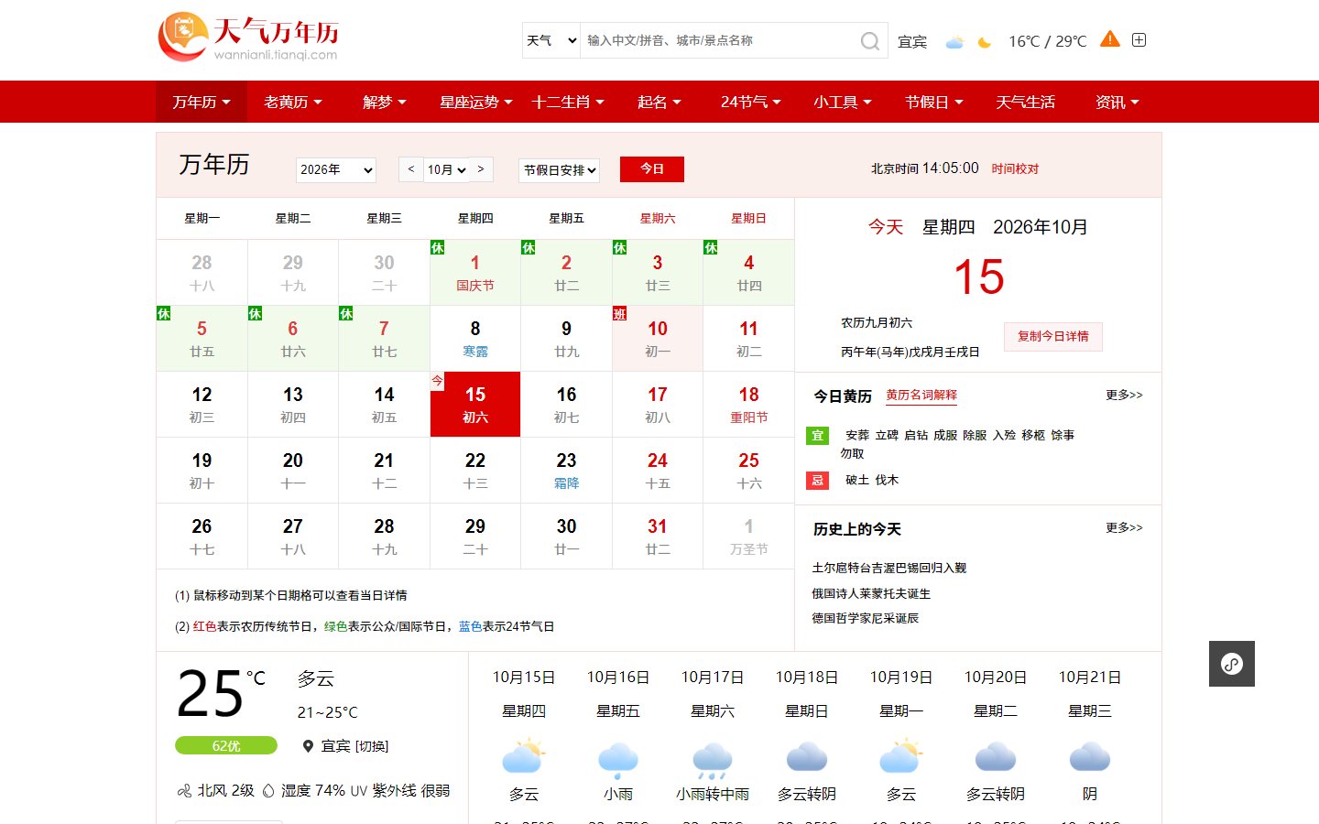Select October 23 霜降 calendar cell
The image size is (1319, 824).
point(566,471)
